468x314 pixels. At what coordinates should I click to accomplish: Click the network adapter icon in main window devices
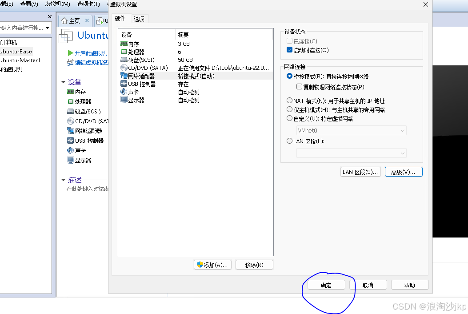(x=71, y=131)
